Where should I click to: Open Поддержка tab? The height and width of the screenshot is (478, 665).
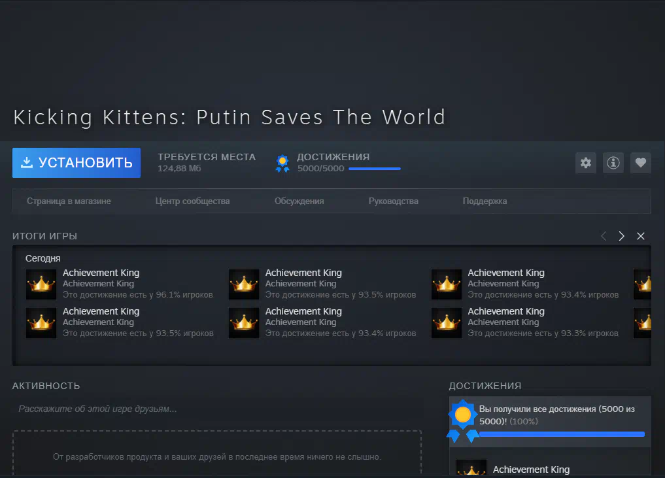(x=485, y=201)
